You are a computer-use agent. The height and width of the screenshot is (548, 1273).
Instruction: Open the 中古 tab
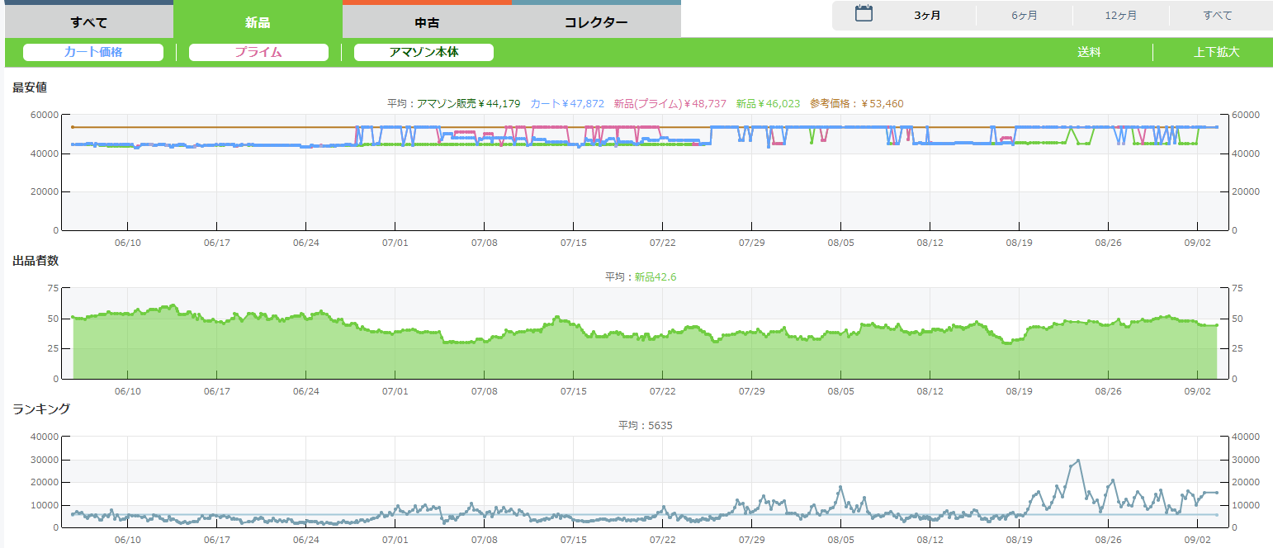pyautogui.click(x=427, y=22)
